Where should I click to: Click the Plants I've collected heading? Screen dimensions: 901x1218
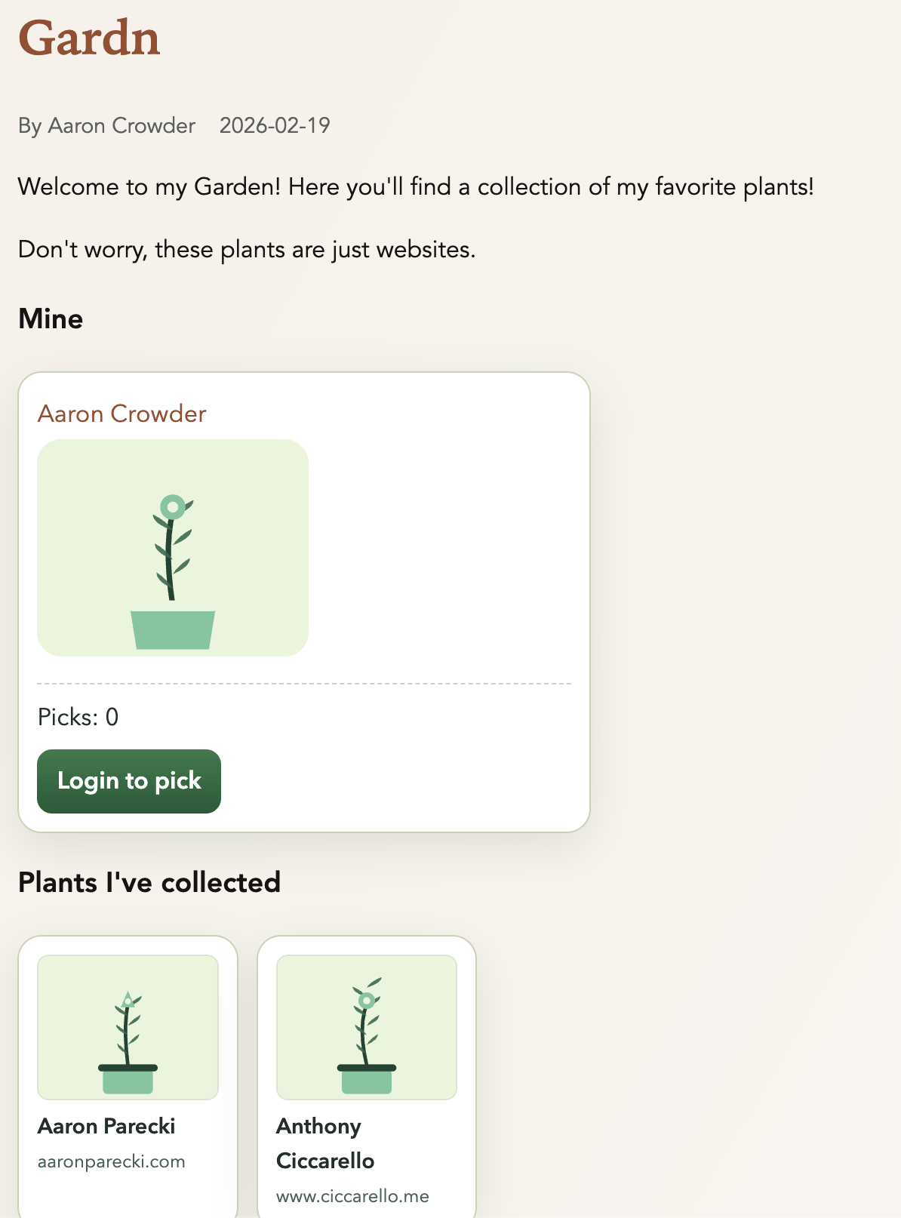tap(149, 881)
